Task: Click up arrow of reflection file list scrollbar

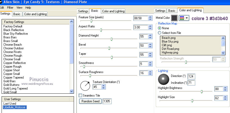Action: pyautogui.click(x=223, y=38)
